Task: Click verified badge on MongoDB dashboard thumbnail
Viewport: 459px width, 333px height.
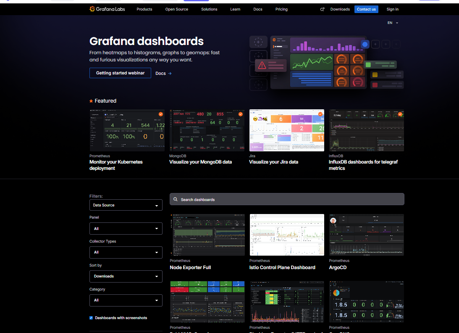Action: 240,114
